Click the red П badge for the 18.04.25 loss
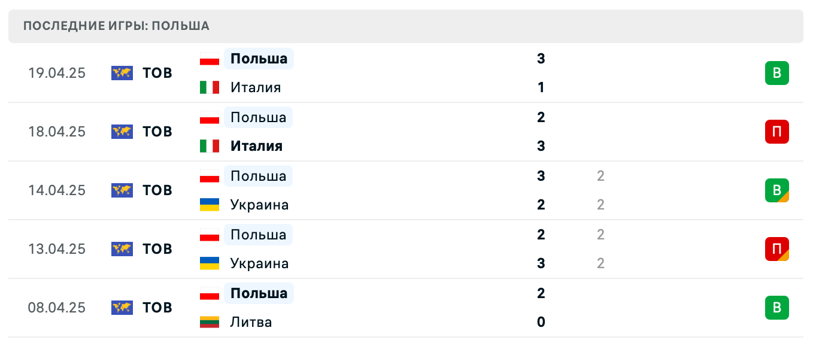The image size is (813, 346). [777, 132]
